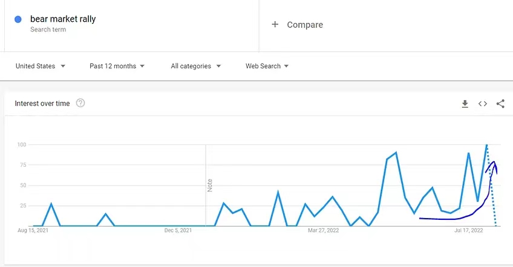The height and width of the screenshot is (267, 513).
Task: Add a Compare search term
Action: click(305, 25)
